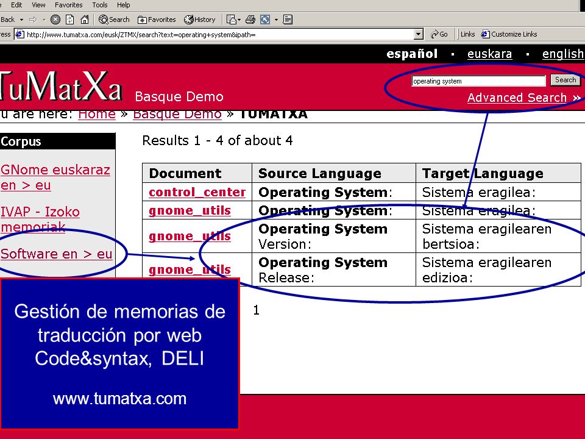Open the Search toolbar button
The width and height of the screenshot is (585, 439).
tap(114, 20)
